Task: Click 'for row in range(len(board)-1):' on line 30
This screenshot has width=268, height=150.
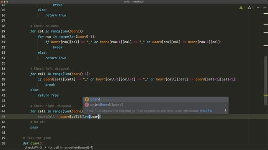Action: coord(67,37)
